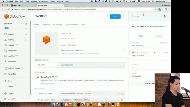Bookmark the page with the star icon
190x107 pixels.
(x=155, y=9)
